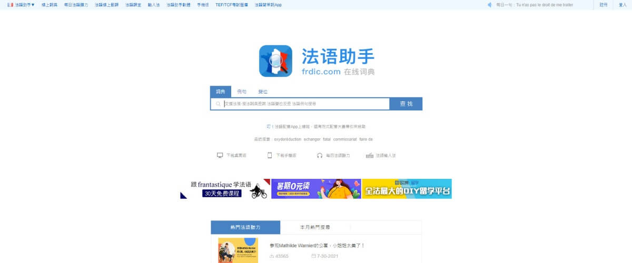Select the 詞典 search tab

click(220, 92)
